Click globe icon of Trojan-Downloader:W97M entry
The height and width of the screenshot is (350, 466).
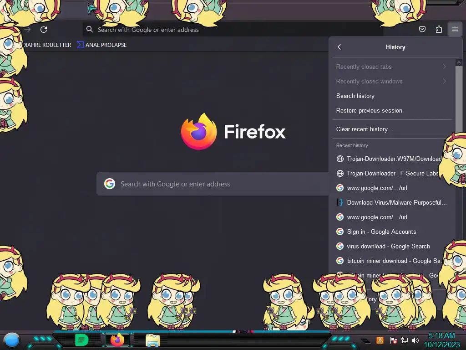pos(340,159)
